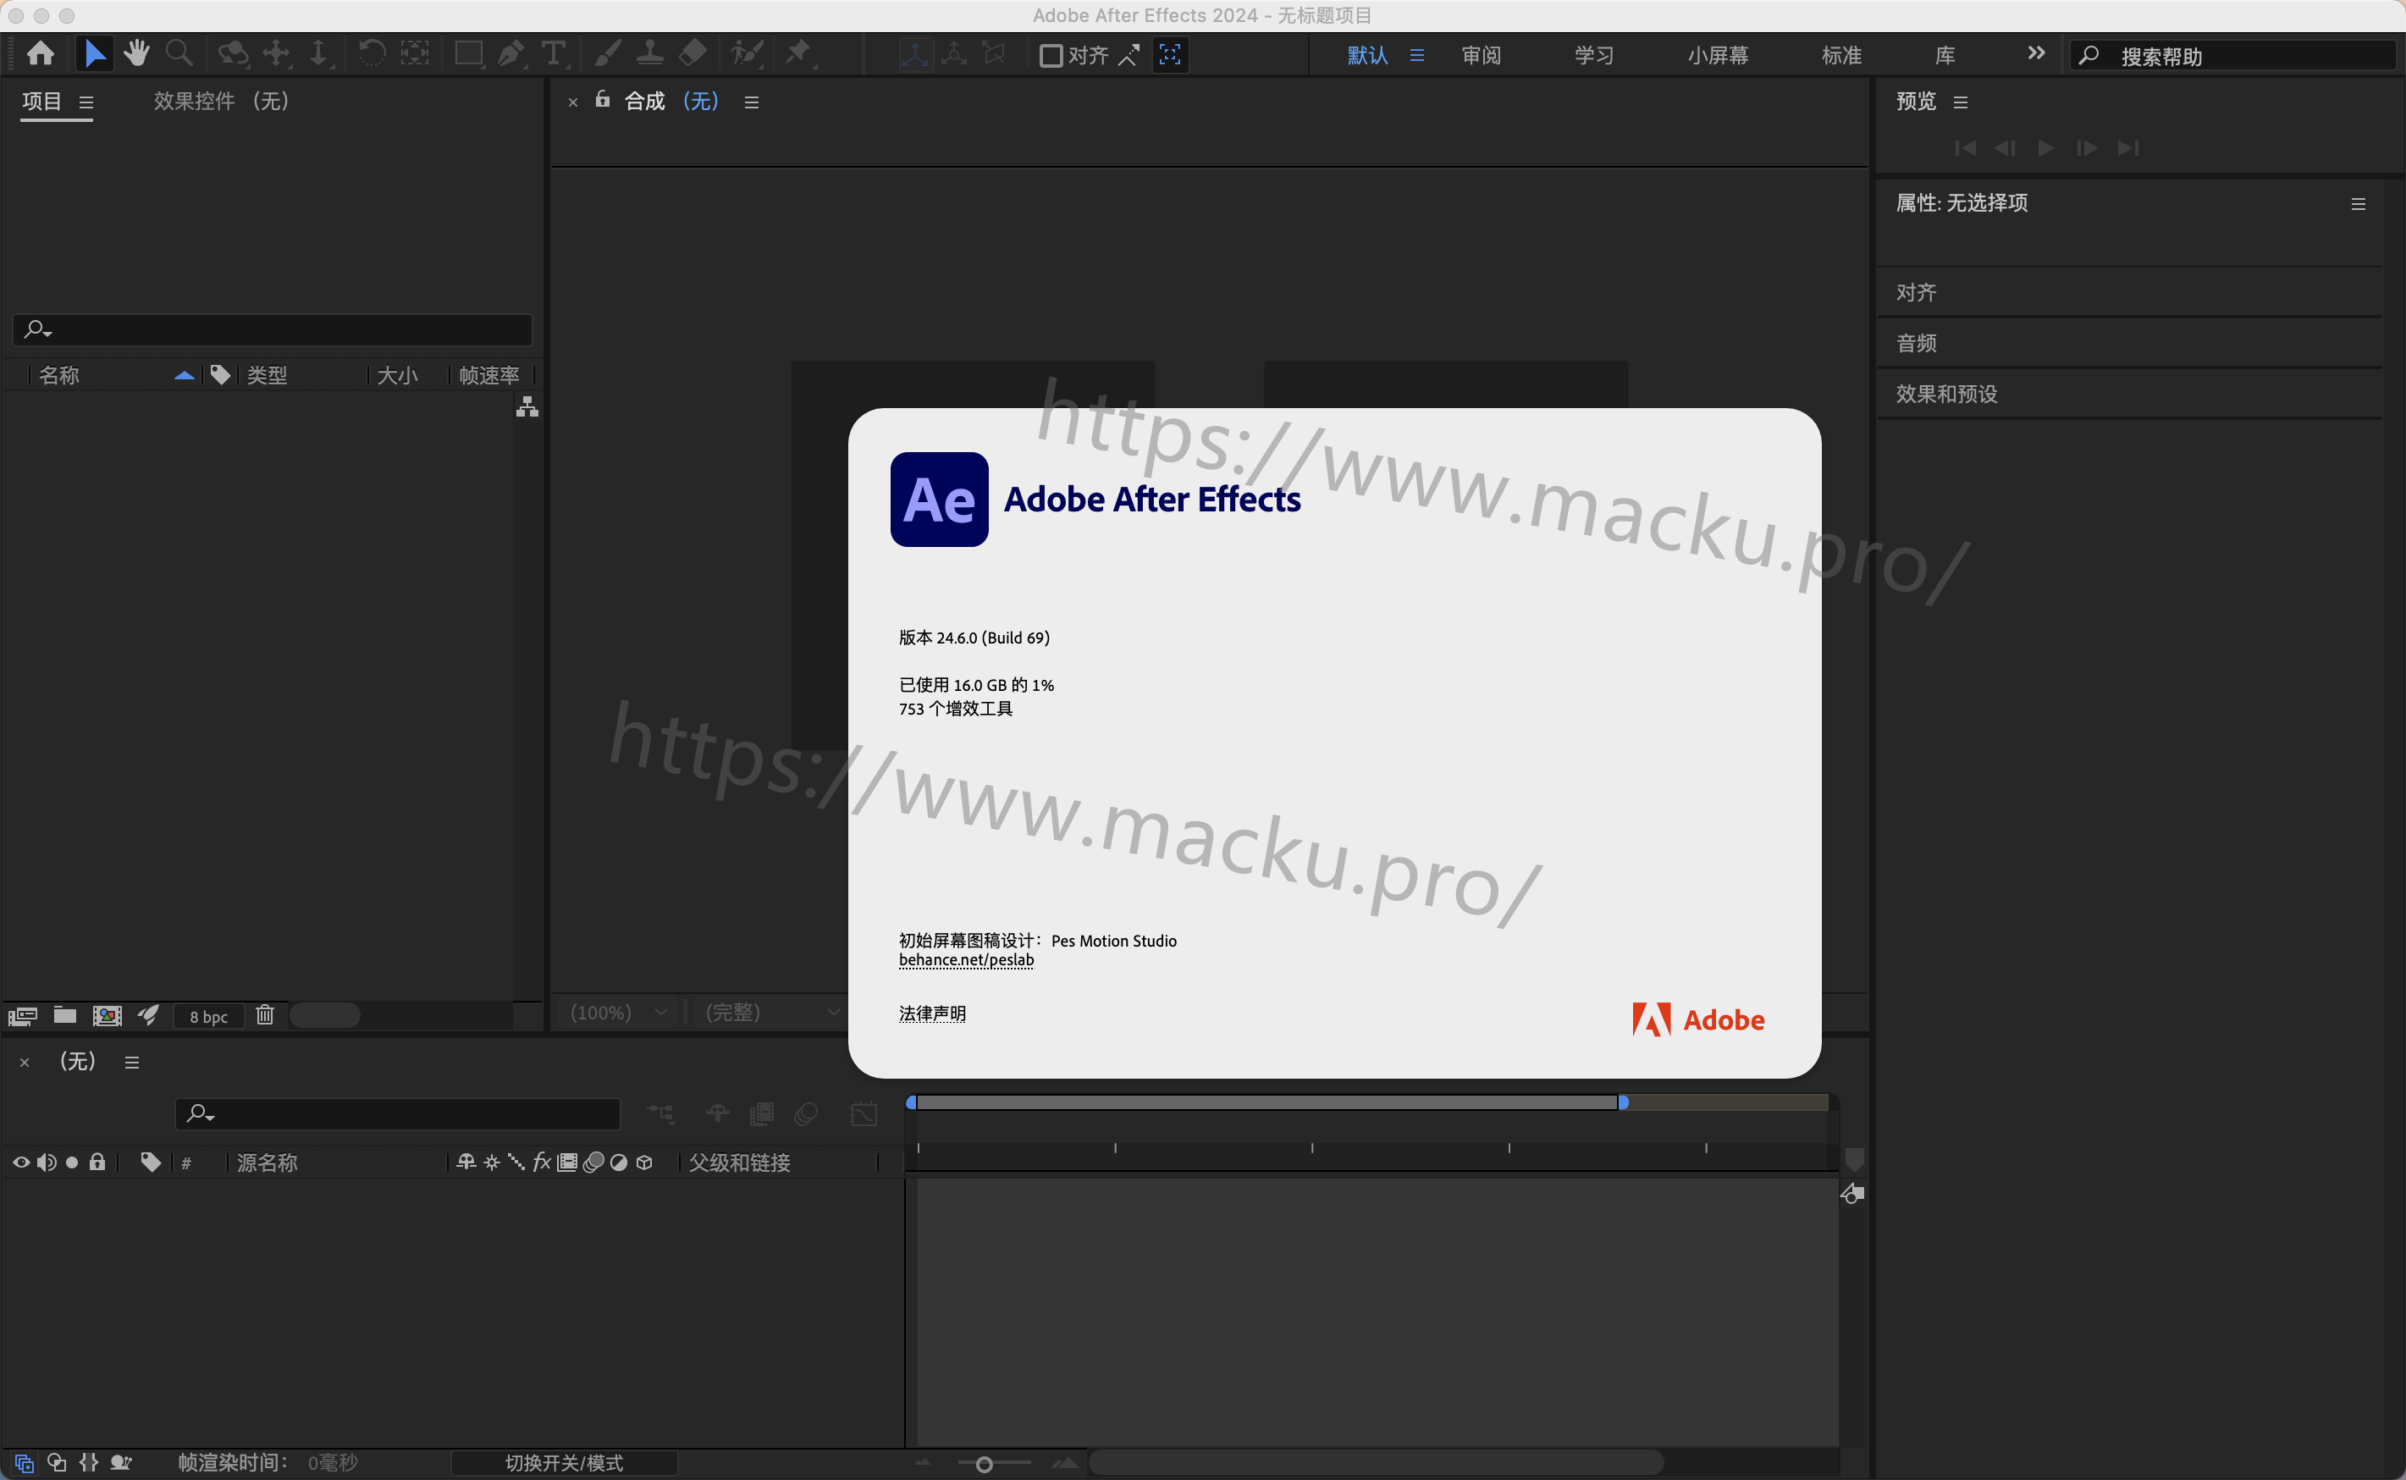This screenshot has width=2406, height=1480.
Task: Click the Play button in Preview panel
Action: [x=2045, y=148]
